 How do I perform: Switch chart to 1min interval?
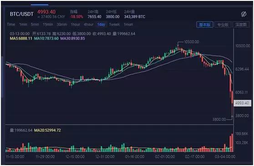[x=23, y=24]
